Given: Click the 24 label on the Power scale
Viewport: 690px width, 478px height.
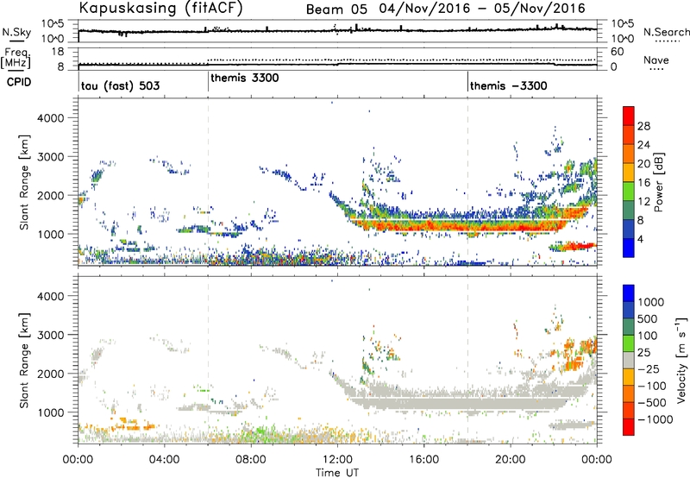Looking at the screenshot, I should 643,145.
